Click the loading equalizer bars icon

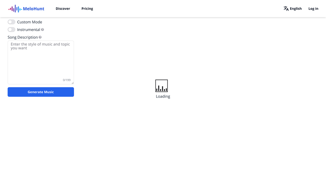click(x=161, y=86)
